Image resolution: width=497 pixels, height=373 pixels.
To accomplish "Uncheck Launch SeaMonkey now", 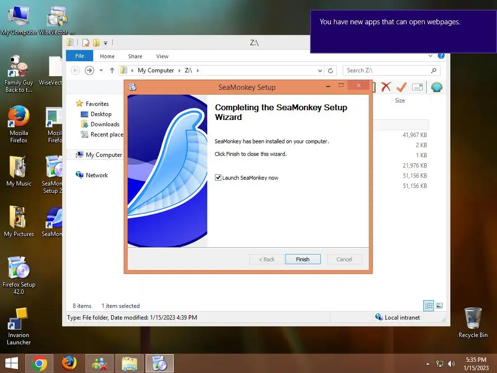I will 218,178.
